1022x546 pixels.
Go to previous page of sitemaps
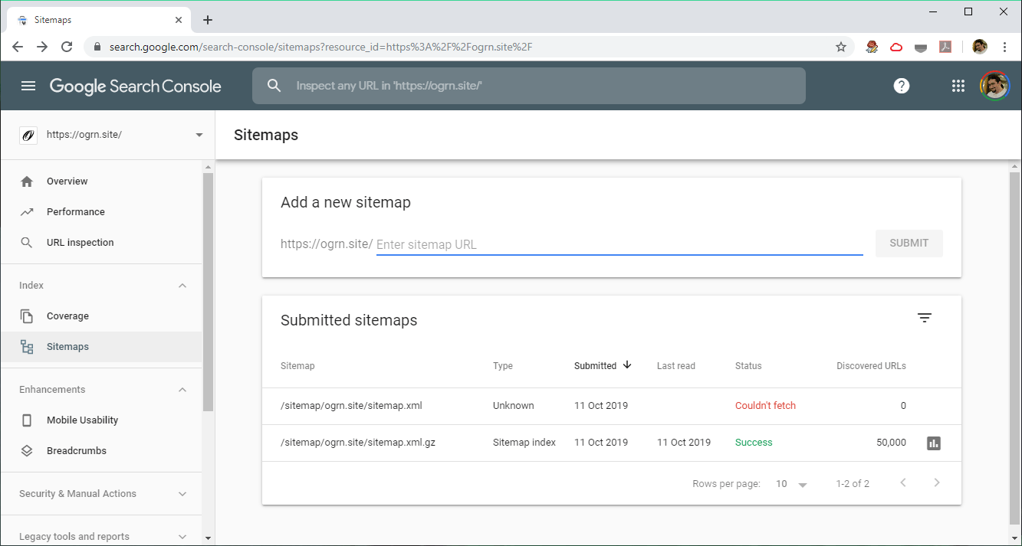click(903, 483)
